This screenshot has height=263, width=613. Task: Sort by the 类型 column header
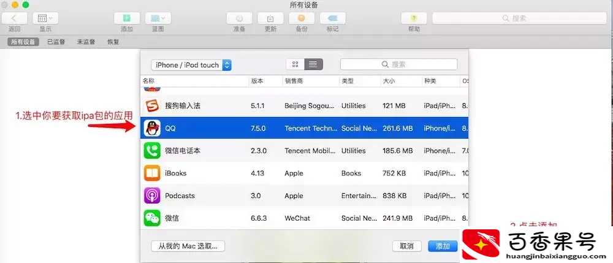click(x=348, y=81)
